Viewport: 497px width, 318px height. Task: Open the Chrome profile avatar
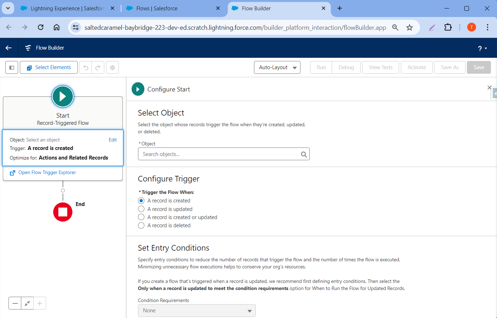(x=471, y=27)
